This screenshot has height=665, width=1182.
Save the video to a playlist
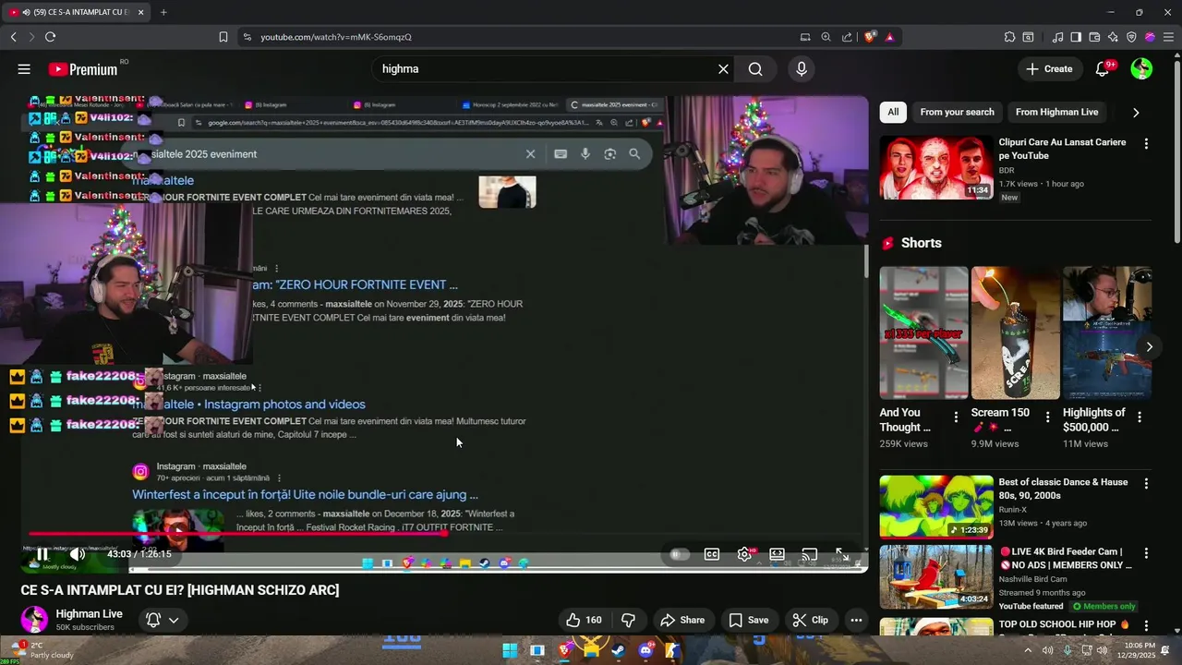point(748,621)
